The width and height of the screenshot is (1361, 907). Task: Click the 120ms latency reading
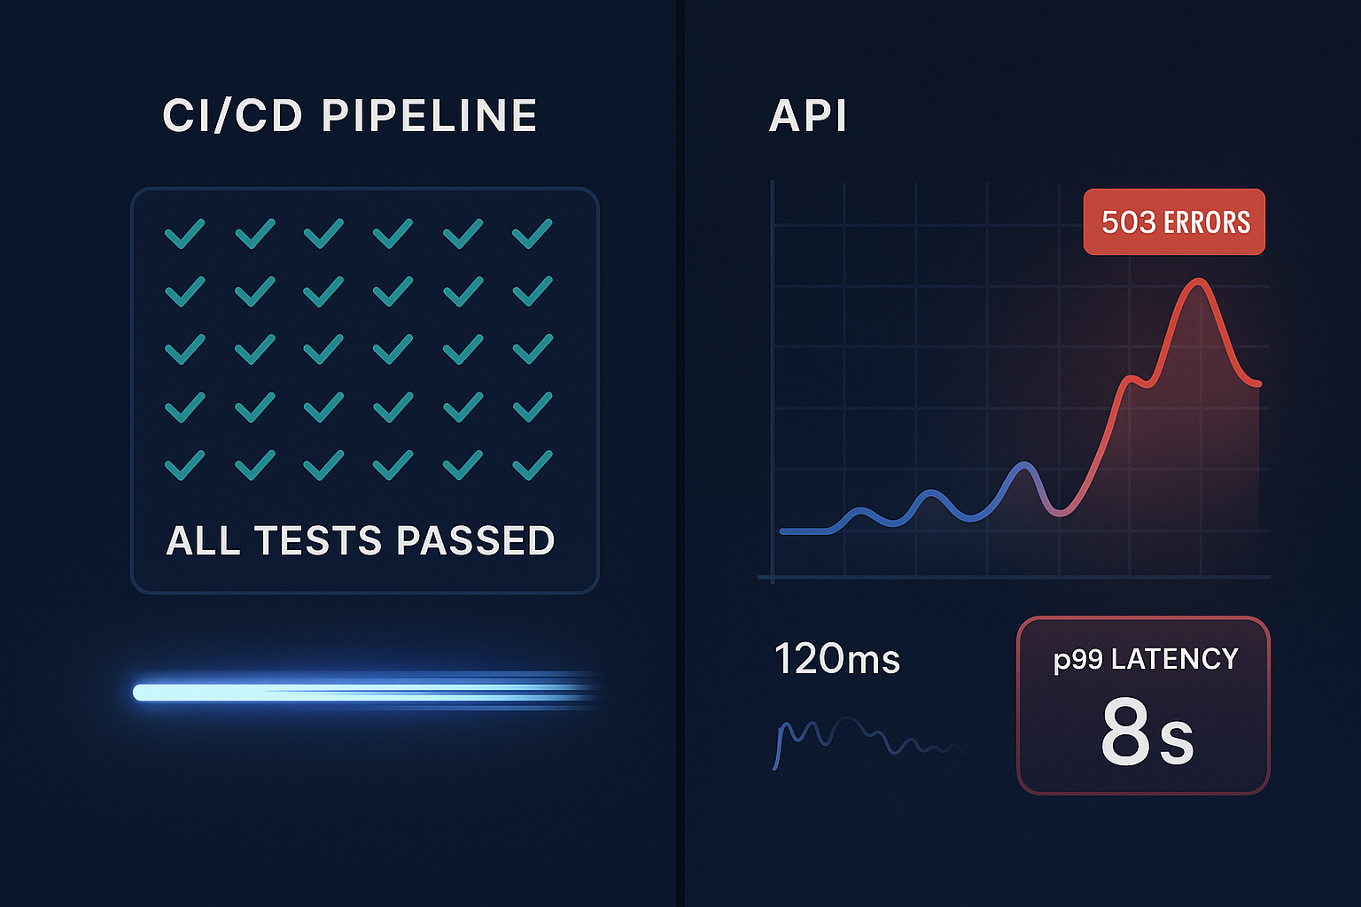[x=837, y=659]
